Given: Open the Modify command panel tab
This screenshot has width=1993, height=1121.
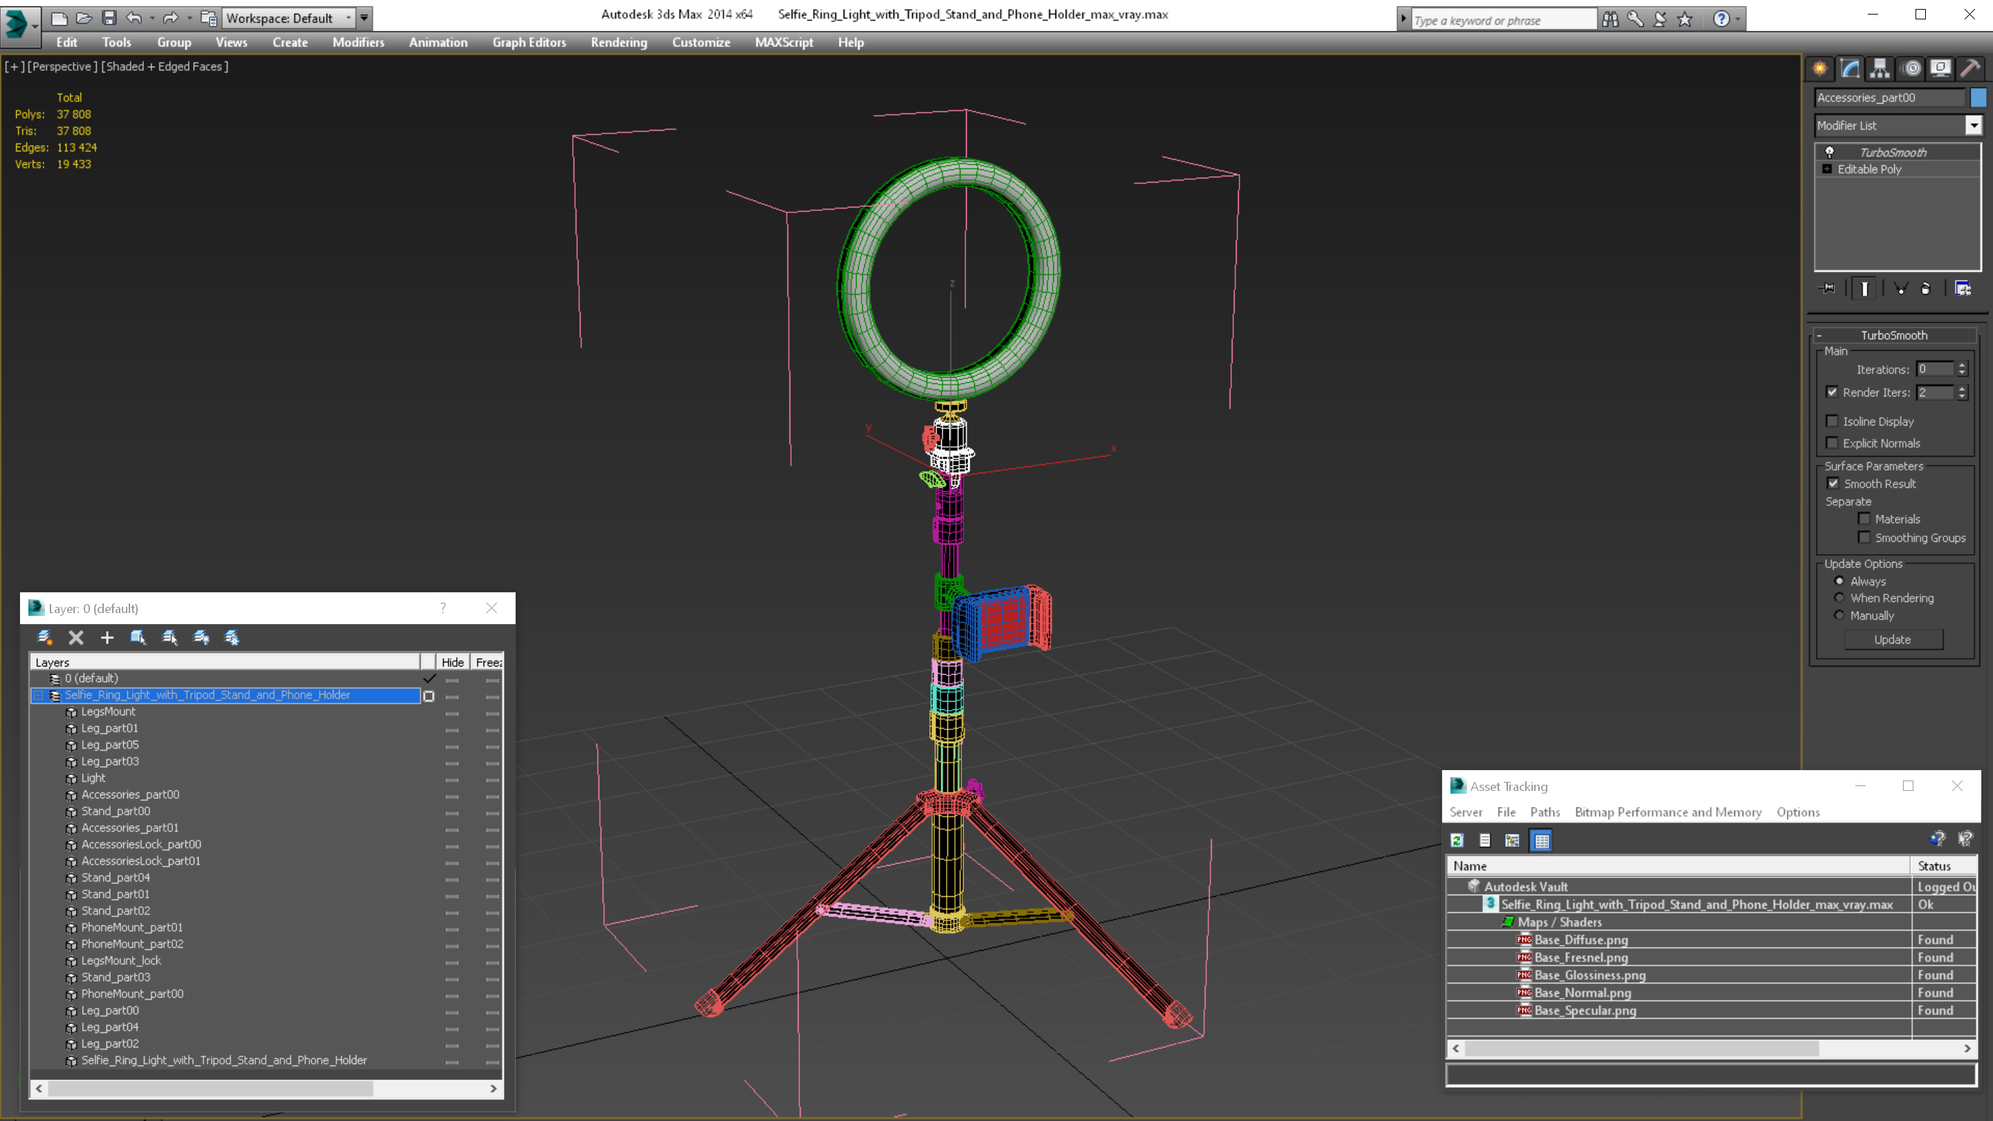Looking at the screenshot, I should (x=1850, y=69).
